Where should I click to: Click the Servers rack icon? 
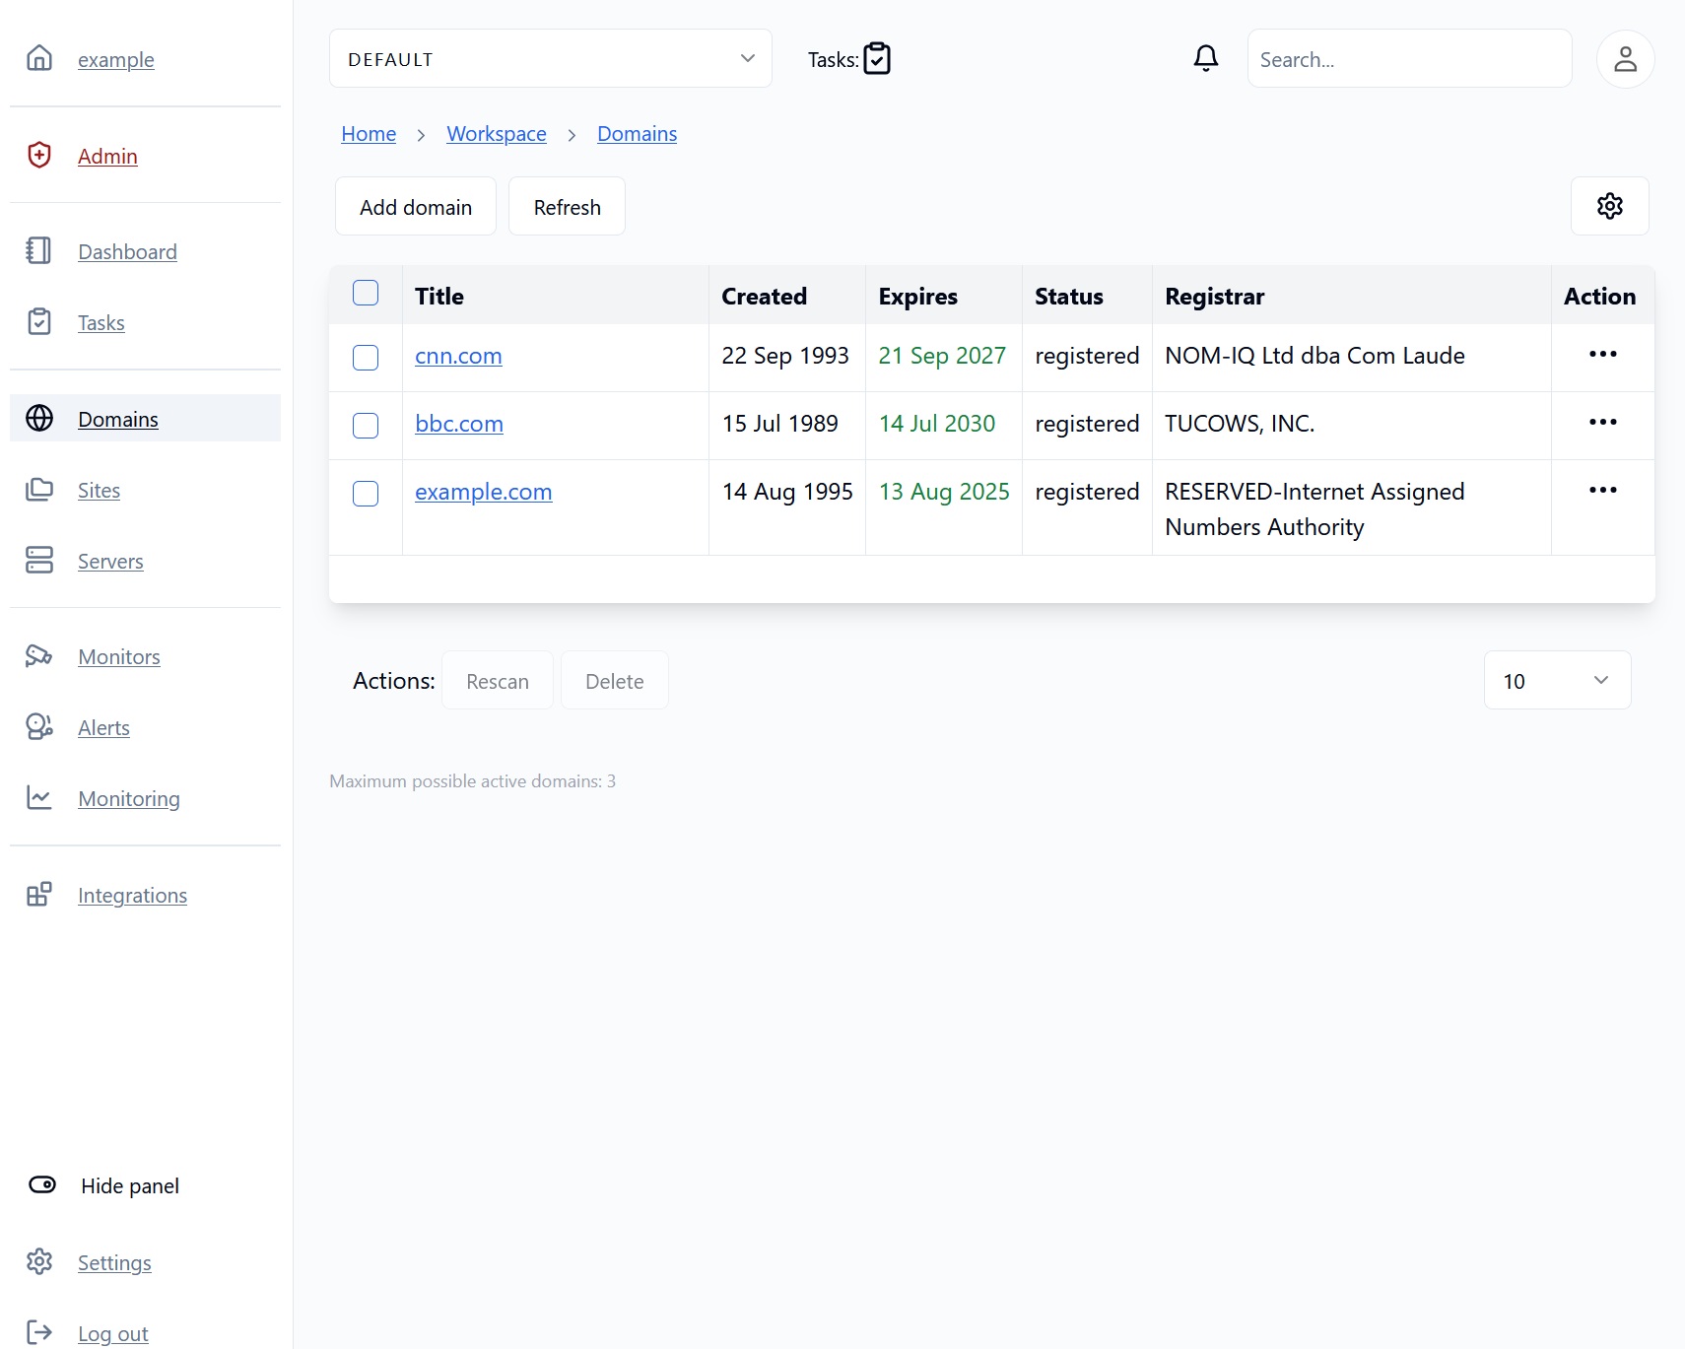coord(39,560)
